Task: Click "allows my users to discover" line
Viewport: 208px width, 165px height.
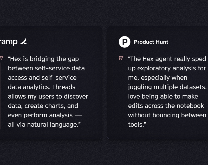Action: (x=48, y=96)
